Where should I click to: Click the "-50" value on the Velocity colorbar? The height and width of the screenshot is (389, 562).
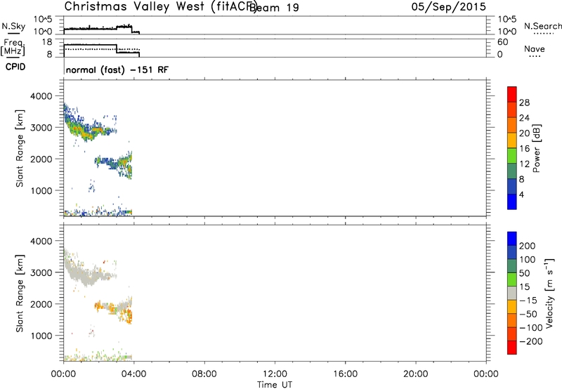tap(528, 314)
